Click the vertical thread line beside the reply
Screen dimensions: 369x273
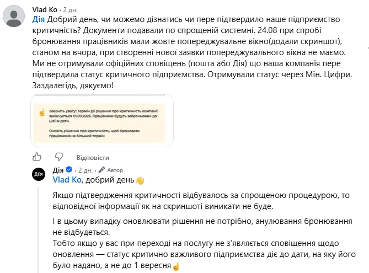pyautogui.click(x=39, y=230)
